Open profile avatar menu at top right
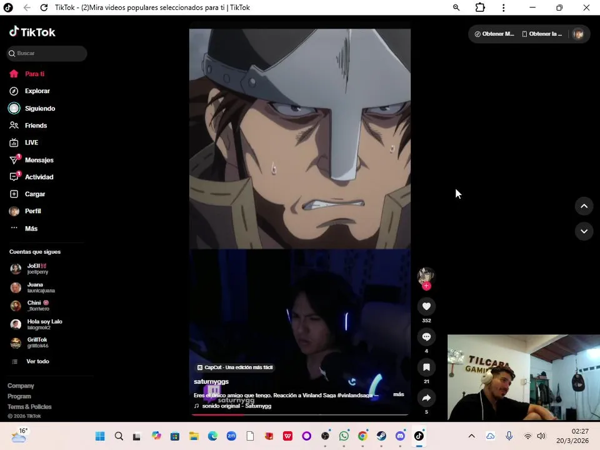 click(578, 34)
